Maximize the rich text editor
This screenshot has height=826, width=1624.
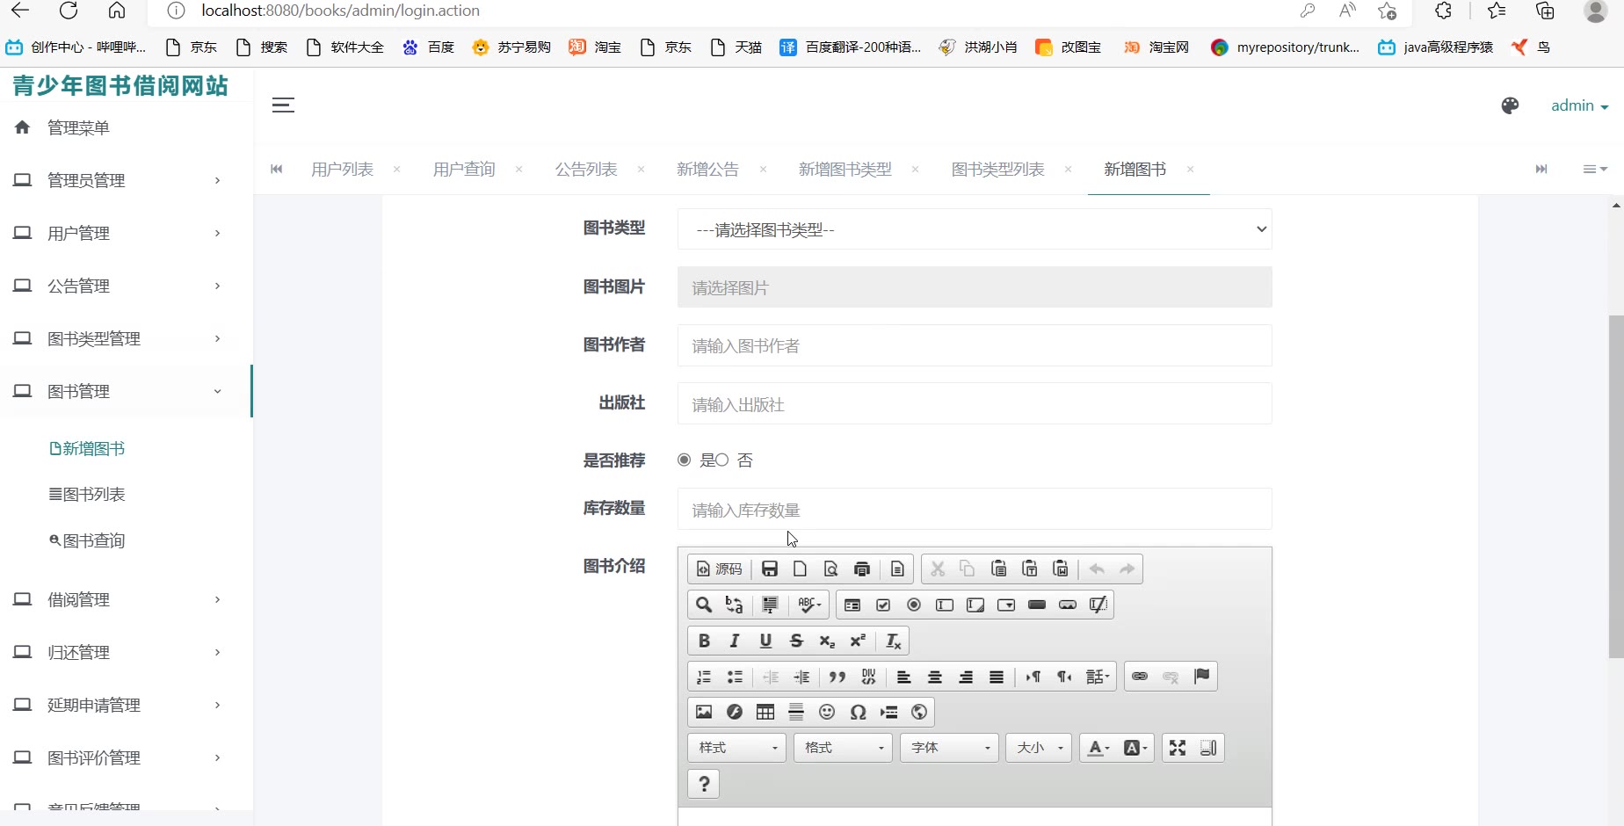(x=1178, y=748)
